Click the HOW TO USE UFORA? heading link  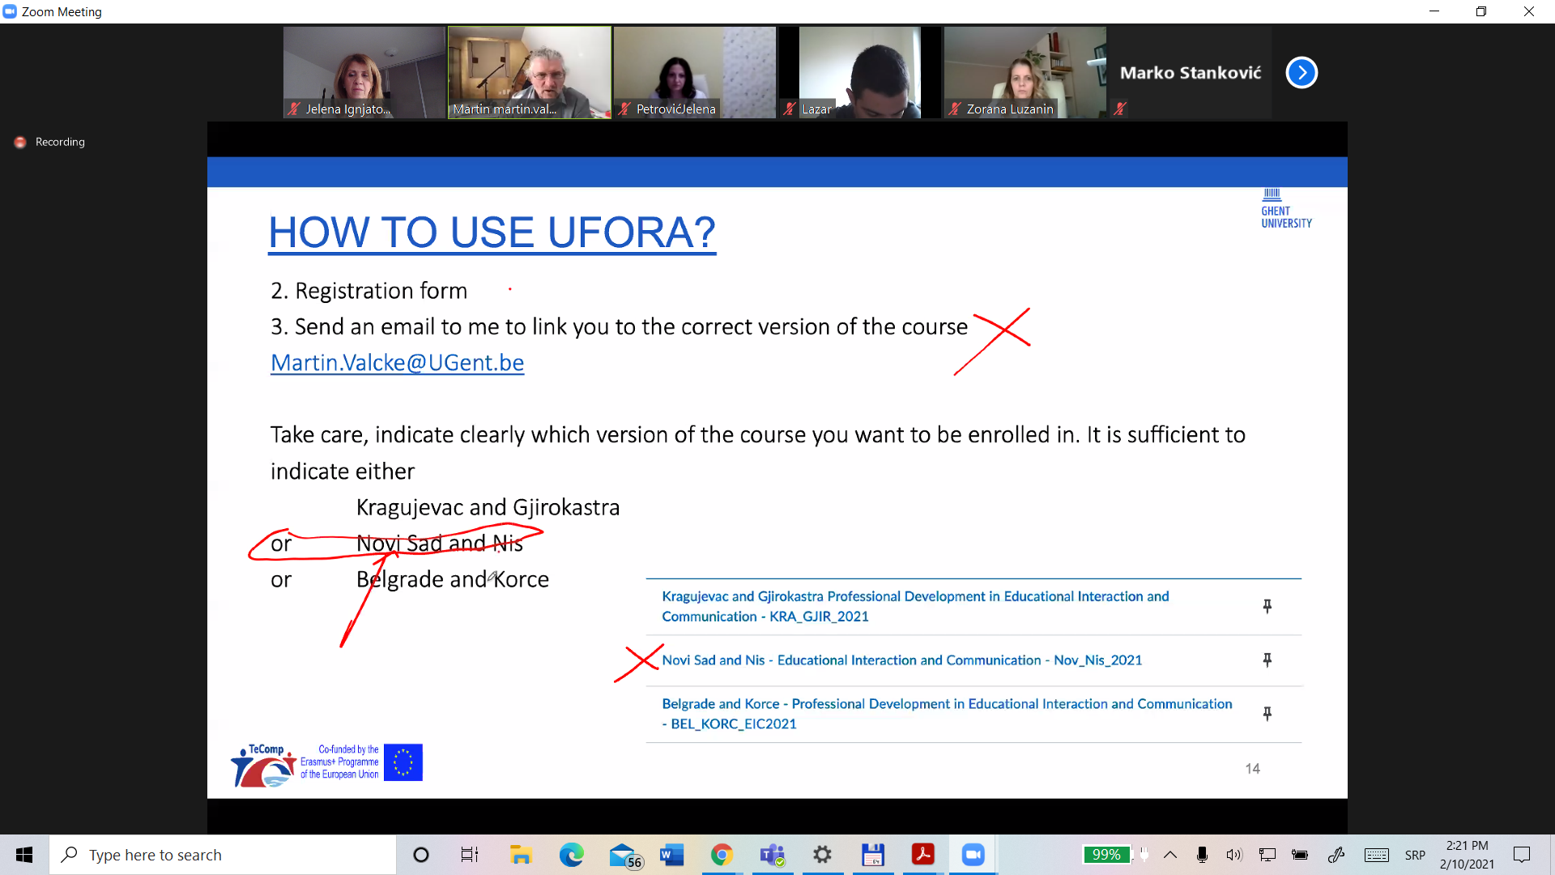coord(492,233)
